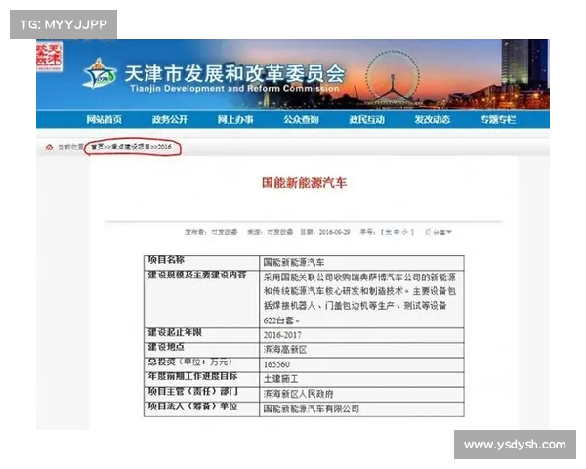Open the 分享 share dropdown
This screenshot has height=469, width=586.
pos(439,232)
